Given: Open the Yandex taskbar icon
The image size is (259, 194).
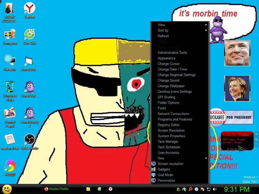Looking at the screenshot, I should (x=110, y=189).
